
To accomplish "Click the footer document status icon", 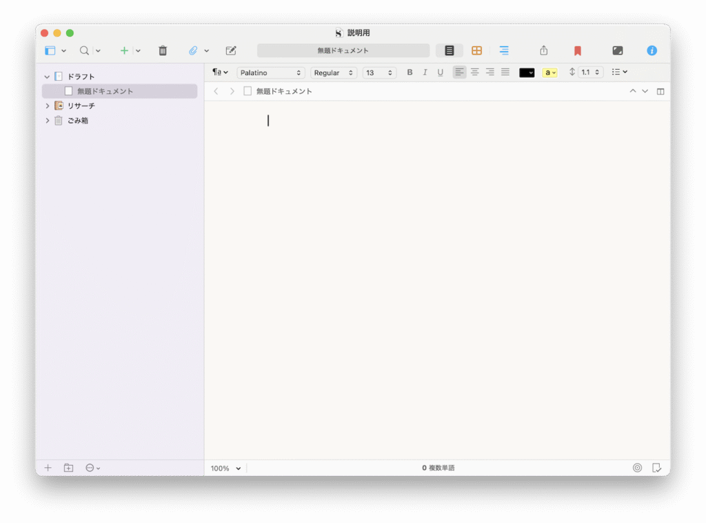I will (x=657, y=468).
